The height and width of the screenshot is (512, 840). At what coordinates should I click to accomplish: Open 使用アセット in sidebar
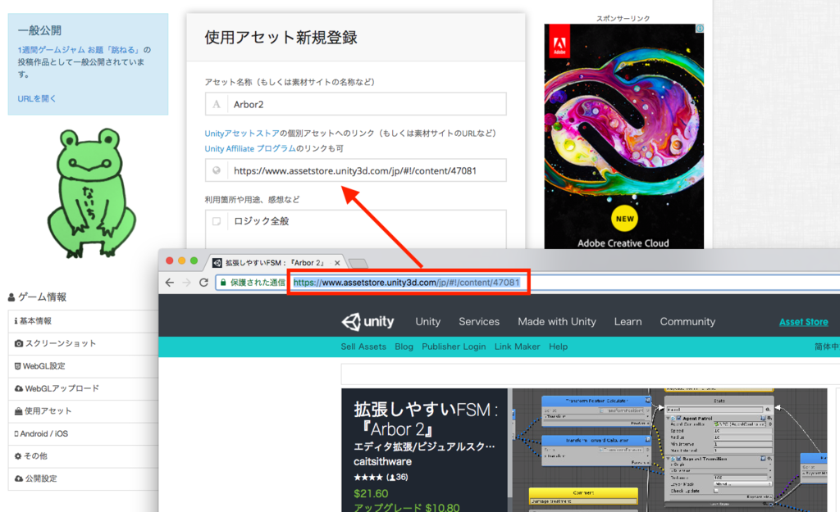click(83, 411)
